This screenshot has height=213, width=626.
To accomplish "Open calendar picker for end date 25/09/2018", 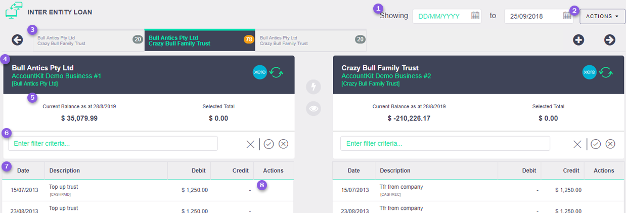I will click(x=567, y=16).
